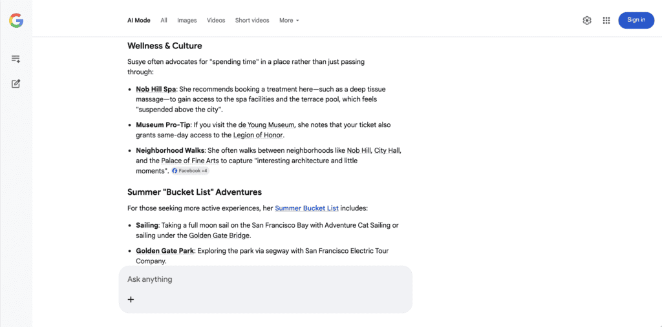Image resolution: width=662 pixels, height=327 pixels.
Task: Click the Google logo
Action: coord(16,20)
